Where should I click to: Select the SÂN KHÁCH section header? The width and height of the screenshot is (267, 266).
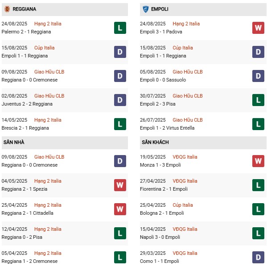(x=203, y=142)
